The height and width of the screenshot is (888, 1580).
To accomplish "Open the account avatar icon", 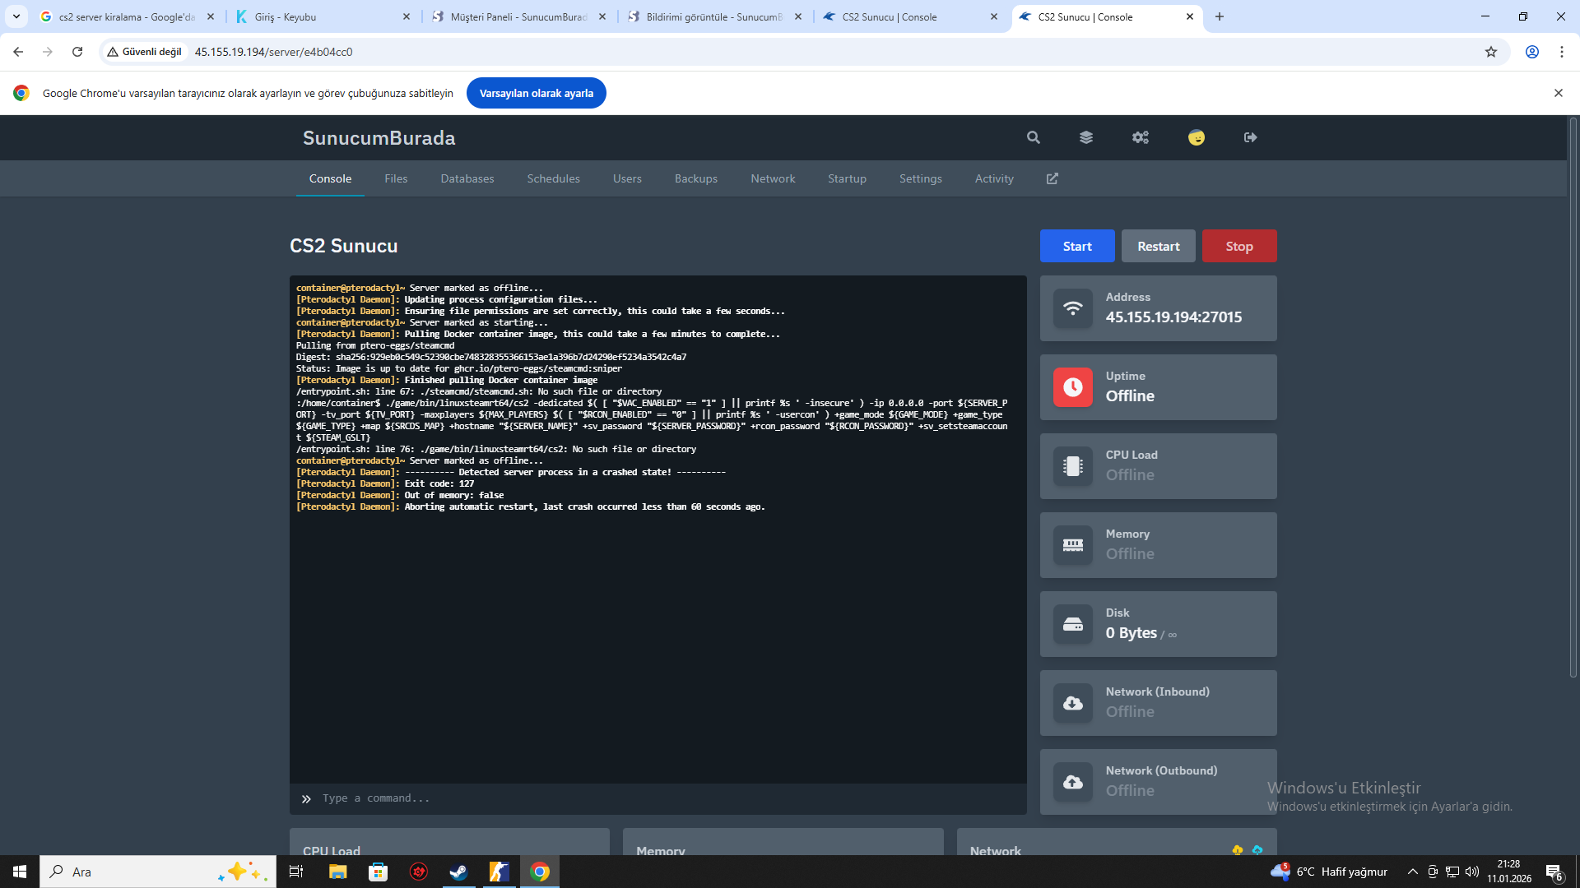I will coord(1197,137).
